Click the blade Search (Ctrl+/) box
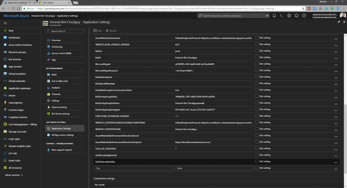Image resolution: width=347 pixels, height=188 pixels. 65,31
